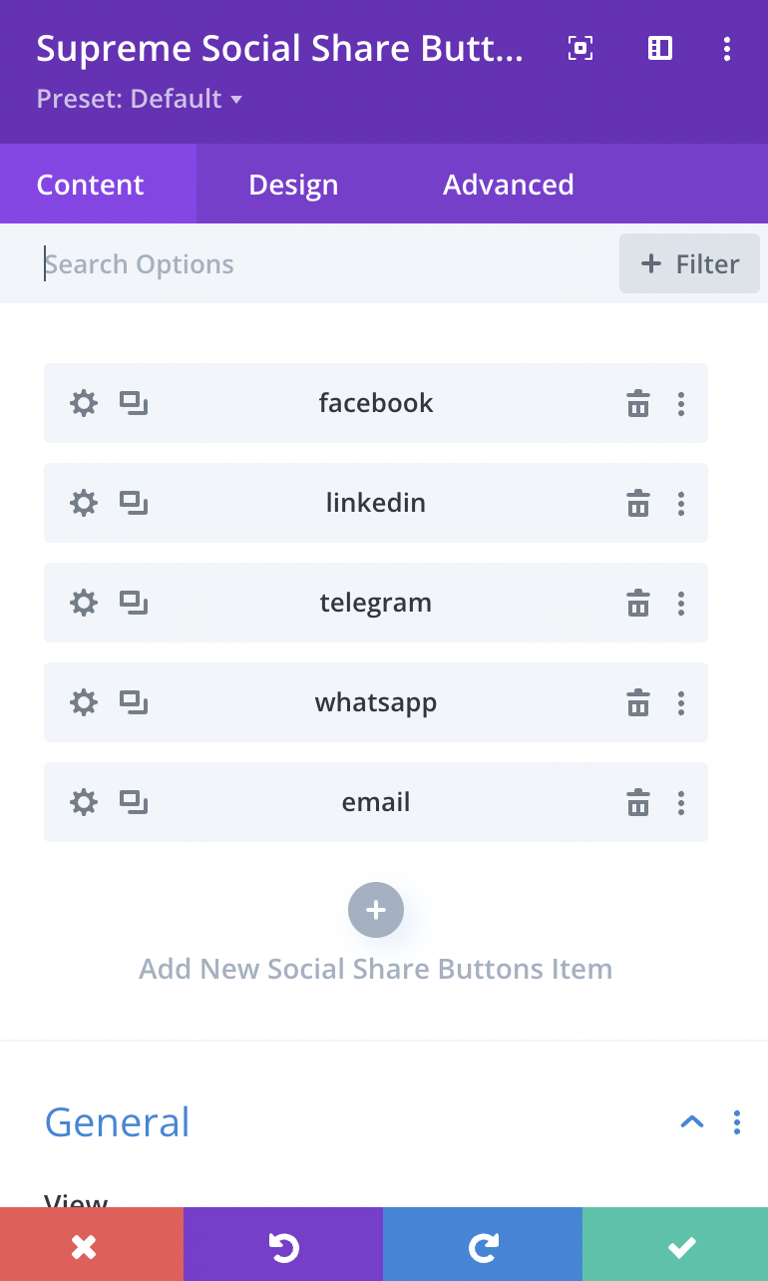Toggle the sidebar snap layout icon
768x1281 pixels.
point(660,48)
